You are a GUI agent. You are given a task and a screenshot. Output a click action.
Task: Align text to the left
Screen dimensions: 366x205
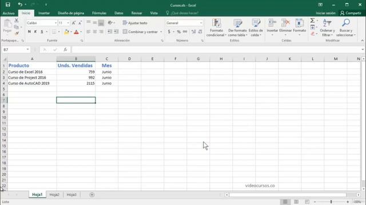pos(89,32)
